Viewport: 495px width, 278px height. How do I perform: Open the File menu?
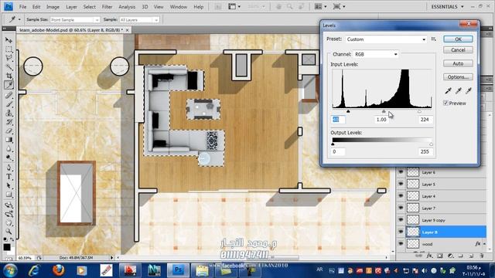[22, 7]
